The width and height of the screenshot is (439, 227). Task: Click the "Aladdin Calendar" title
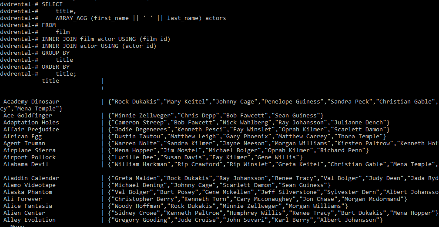coord(31,178)
